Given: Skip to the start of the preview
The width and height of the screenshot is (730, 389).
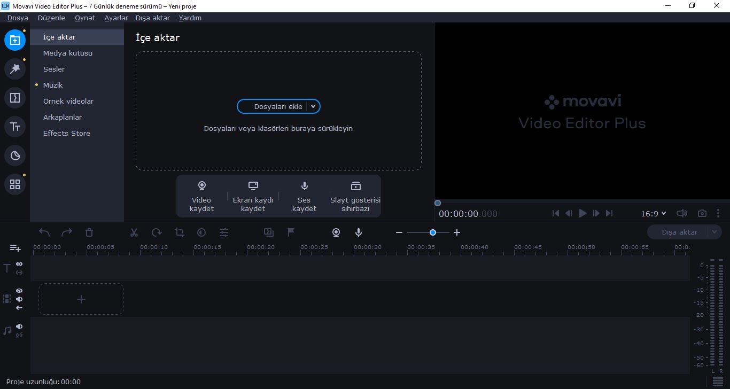Looking at the screenshot, I should (556, 213).
